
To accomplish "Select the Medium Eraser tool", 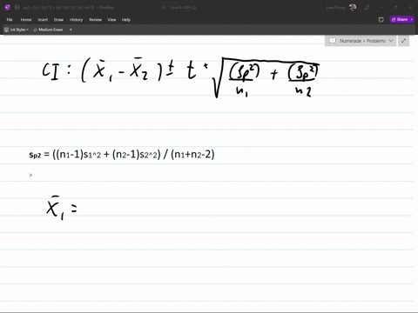I will tap(48, 30).
